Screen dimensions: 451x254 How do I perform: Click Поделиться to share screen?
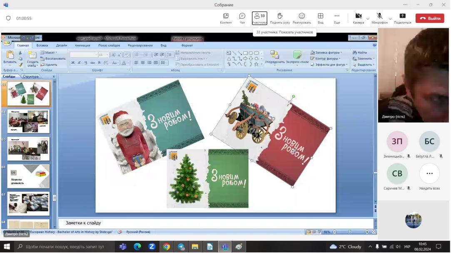tap(402, 18)
